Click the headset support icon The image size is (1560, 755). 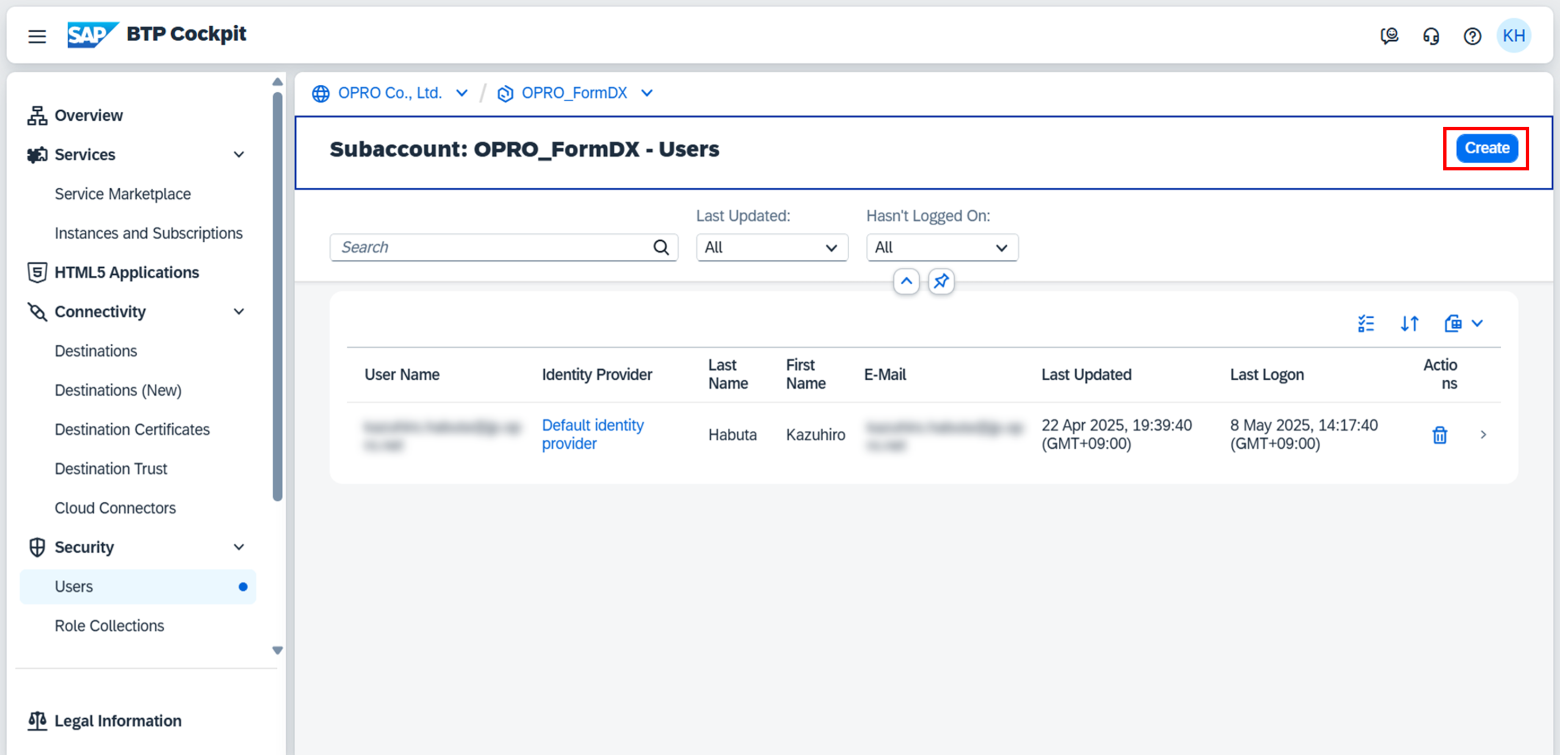pyautogui.click(x=1430, y=36)
